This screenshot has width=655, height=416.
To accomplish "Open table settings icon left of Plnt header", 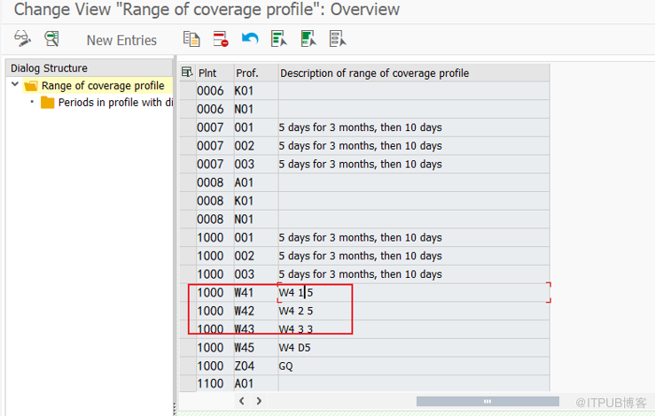I will pos(187,73).
